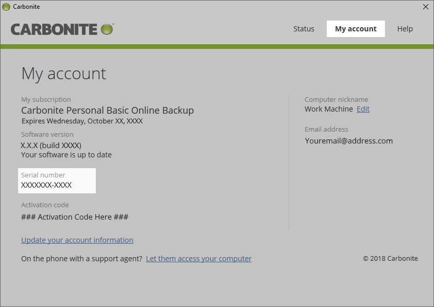Click the subscription expiration date line
Viewport: 434px width, 307px height.
click(x=82, y=121)
